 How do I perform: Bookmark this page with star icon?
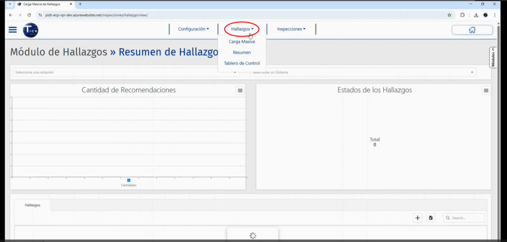point(449,15)
